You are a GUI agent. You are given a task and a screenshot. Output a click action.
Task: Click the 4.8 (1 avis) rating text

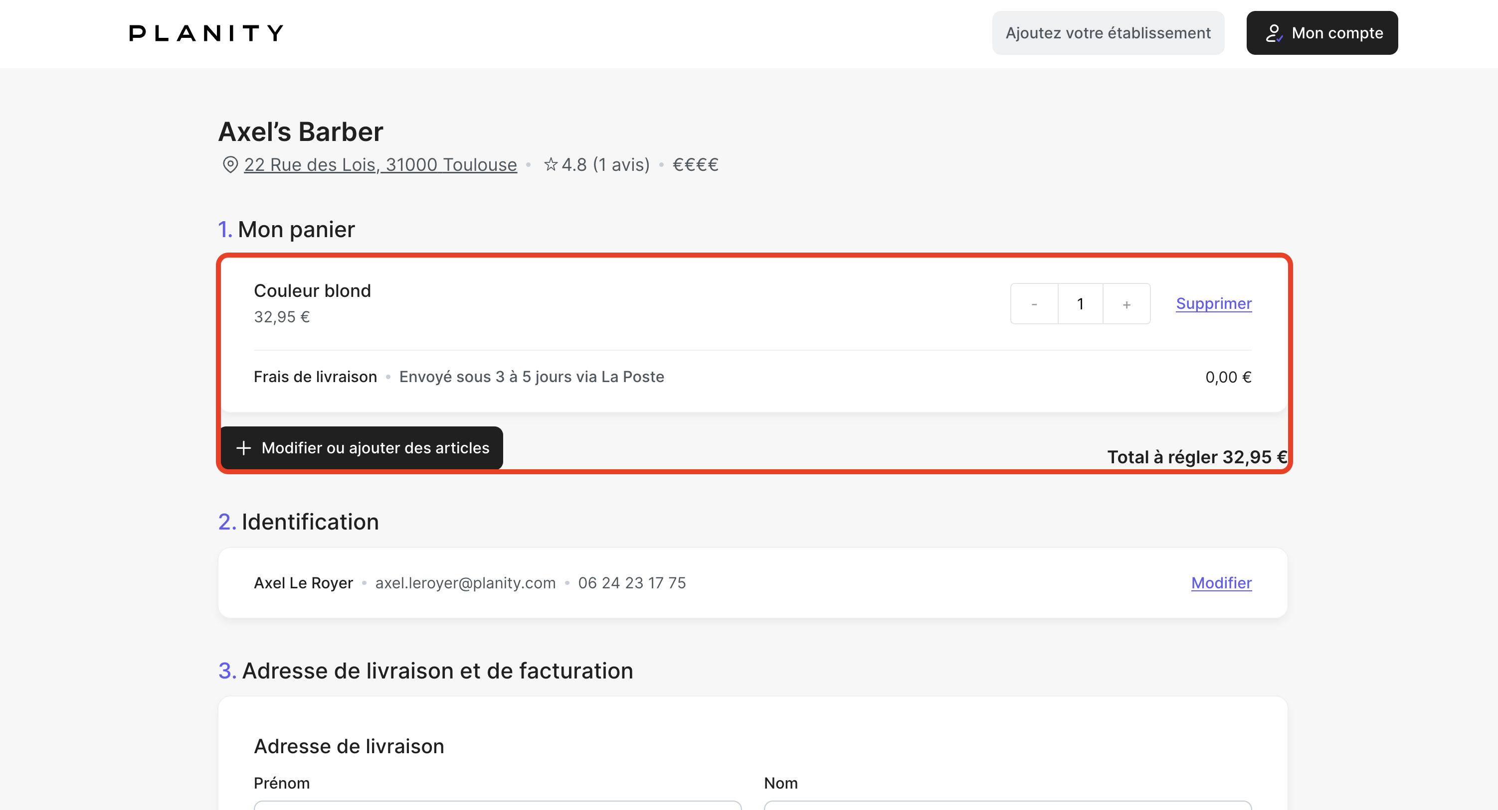coord(605,165)
